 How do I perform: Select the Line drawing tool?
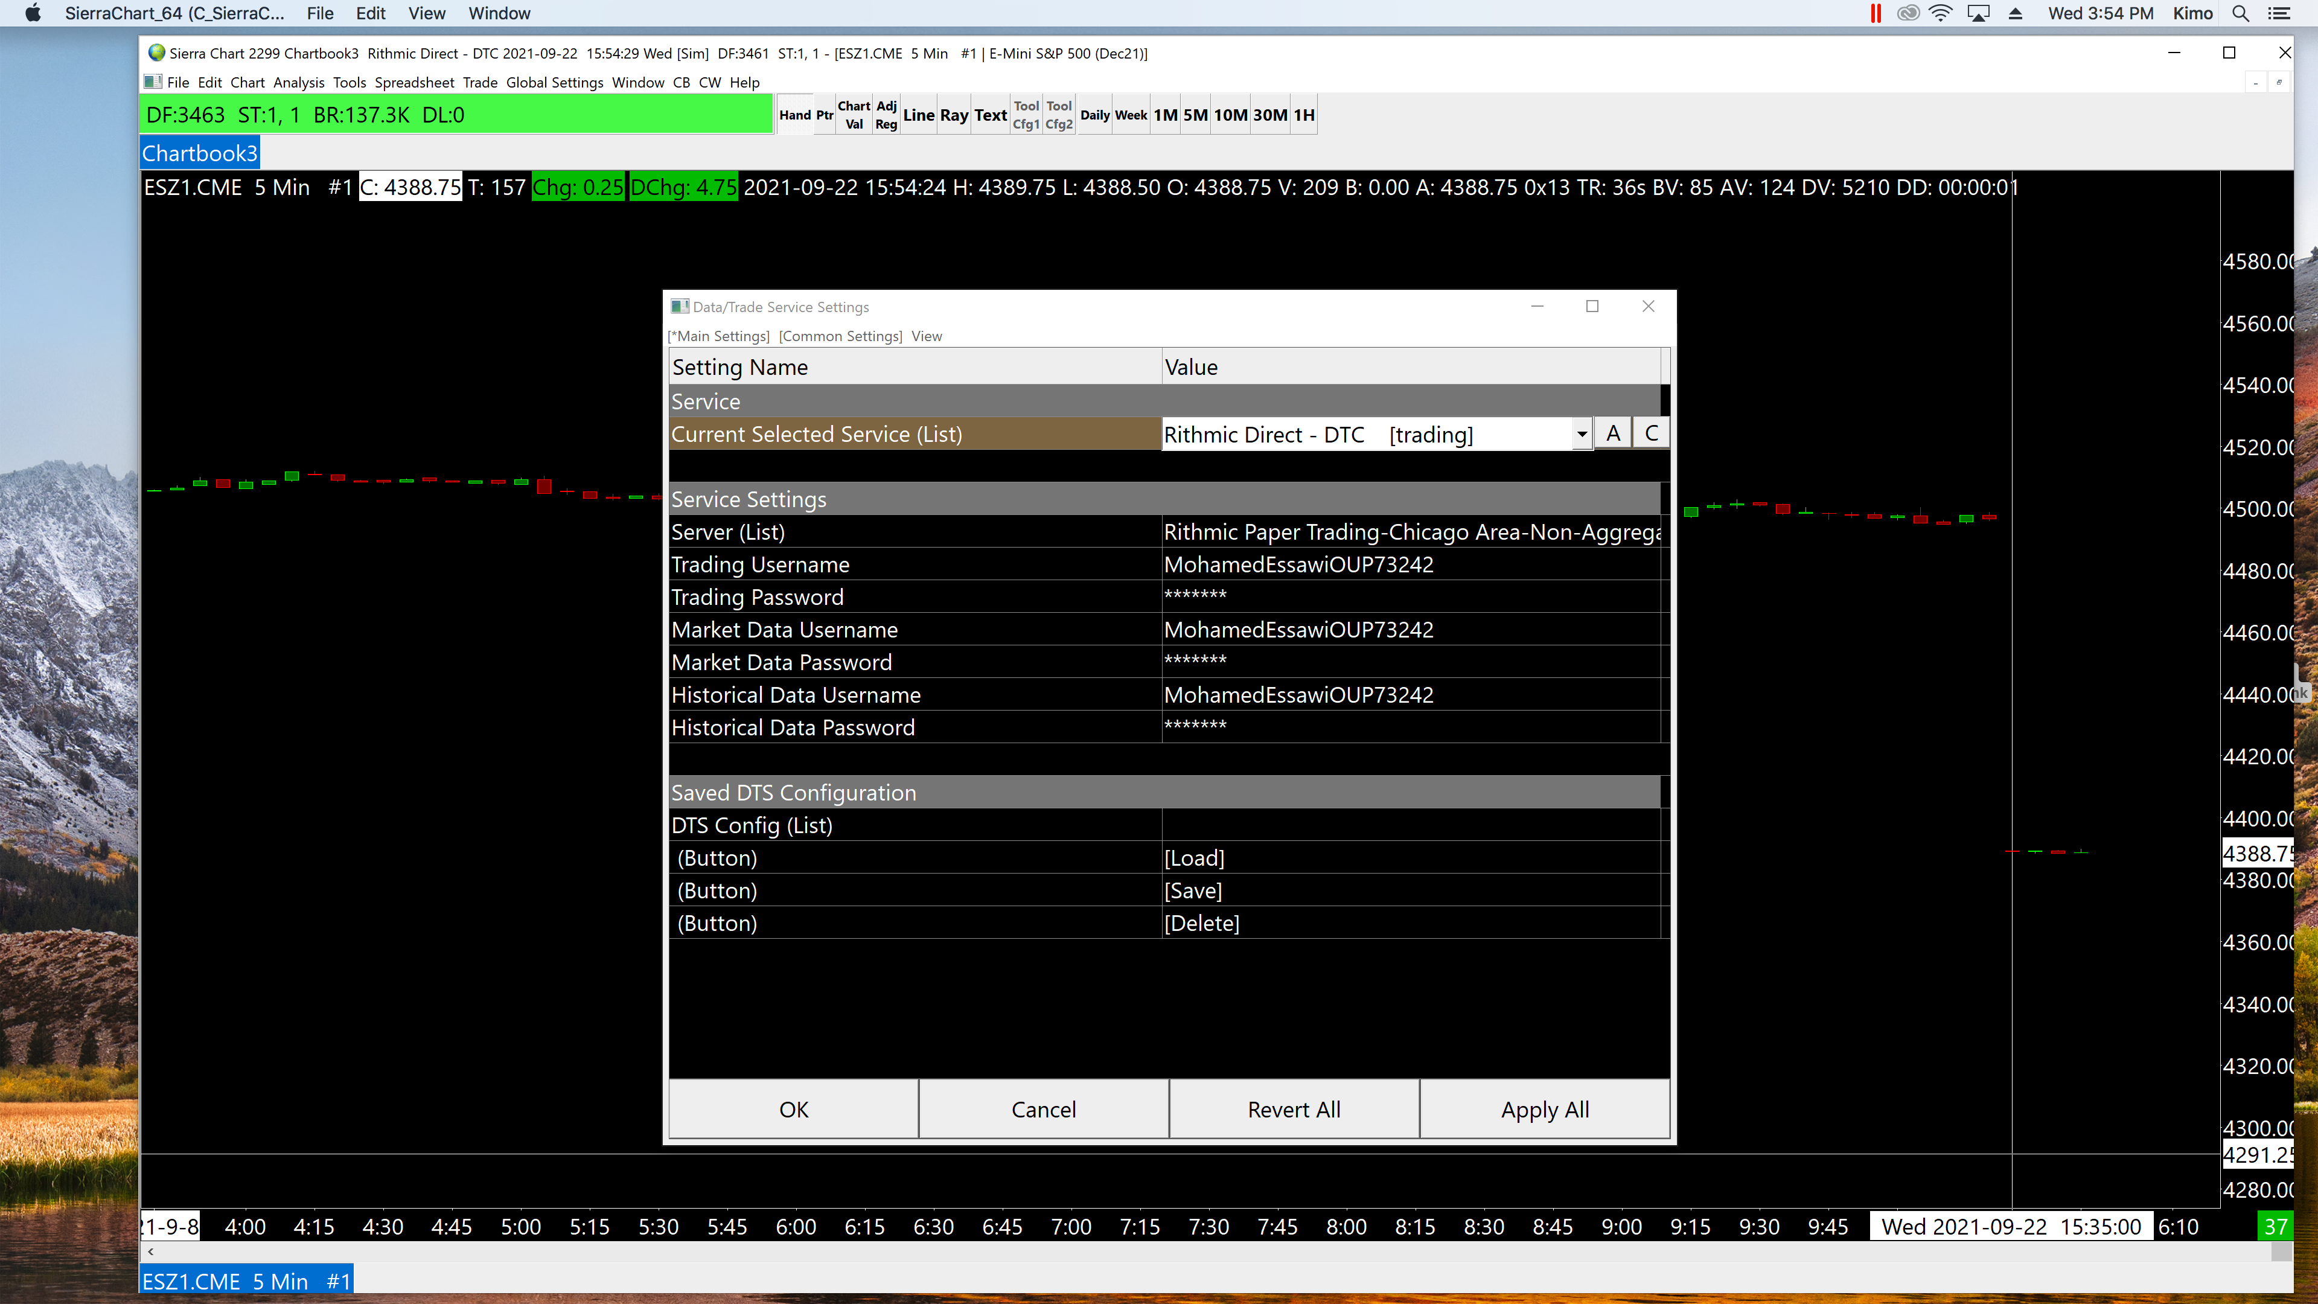coord(918,115)
